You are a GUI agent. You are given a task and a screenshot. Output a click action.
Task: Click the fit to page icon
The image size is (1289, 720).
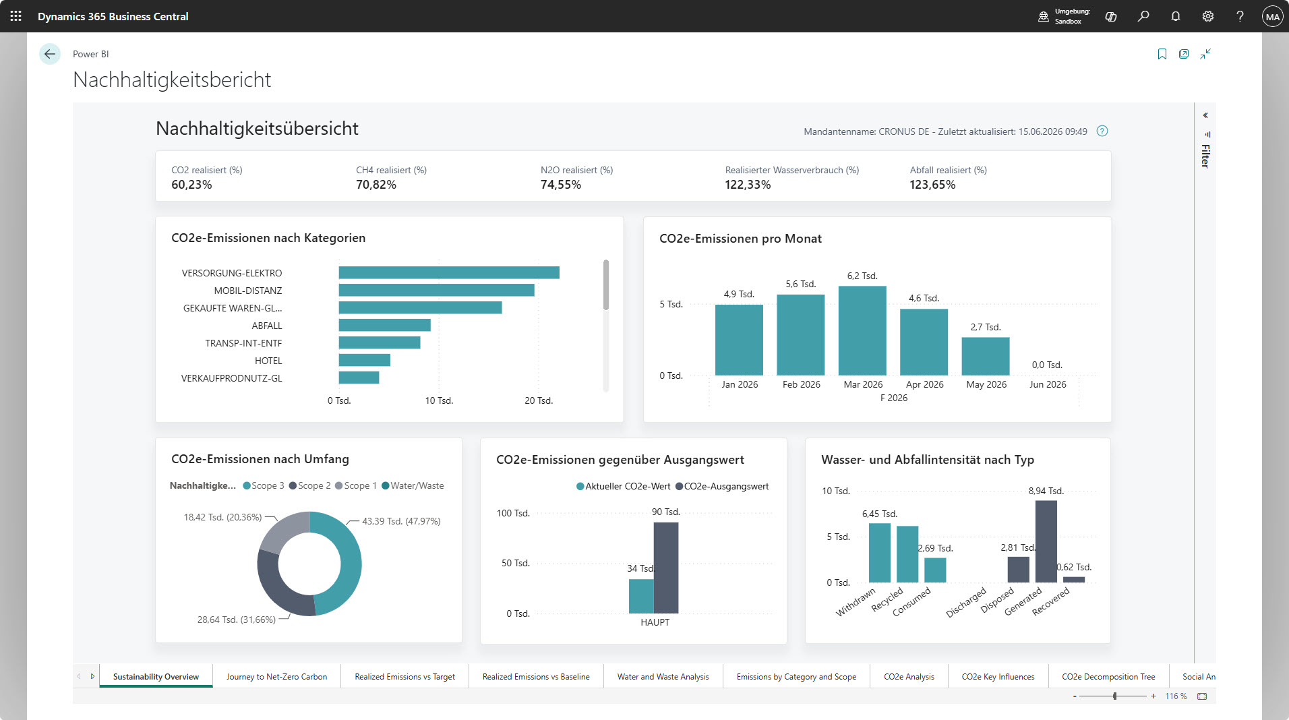click(1202, 696)
